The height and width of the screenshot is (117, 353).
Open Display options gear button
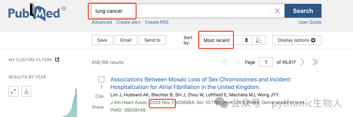pos(297,40)
